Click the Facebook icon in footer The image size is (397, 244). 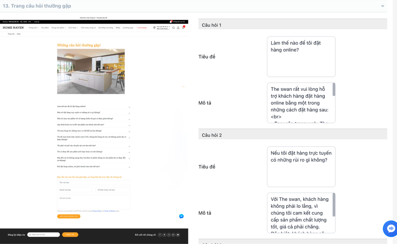[x=160, y=235]
